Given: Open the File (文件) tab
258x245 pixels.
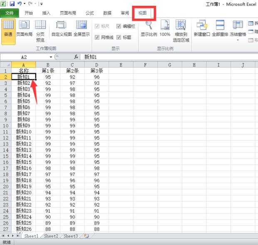Looking at the screenshot, I should [x=10, y=13].
